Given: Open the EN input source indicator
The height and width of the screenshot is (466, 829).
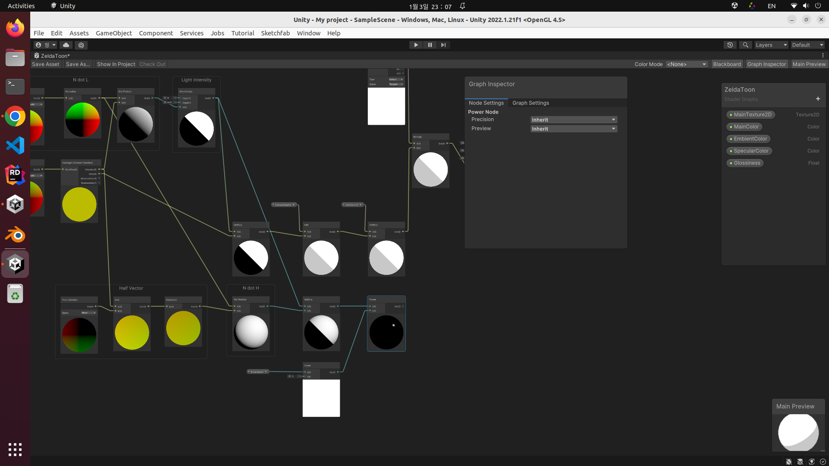Looking at the screenshot, I should point(772,6).
